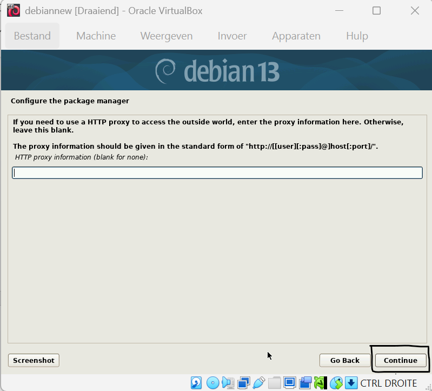Open the USB devices status icon
The width and height of the screenshot is (432, 391).
coord(259,383)
